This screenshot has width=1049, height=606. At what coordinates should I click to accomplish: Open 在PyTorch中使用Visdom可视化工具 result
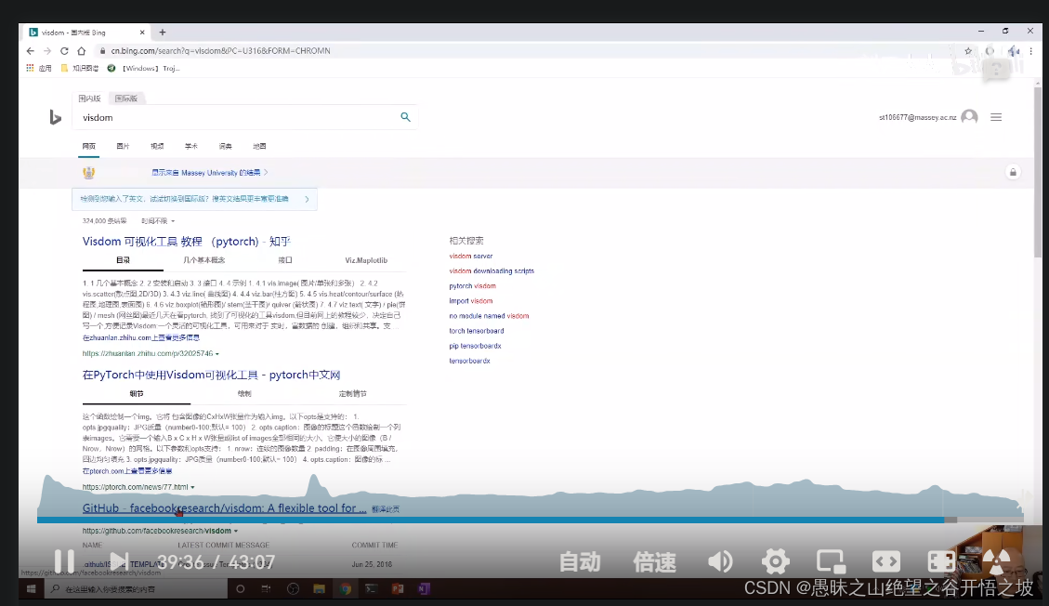pos(212,375)
